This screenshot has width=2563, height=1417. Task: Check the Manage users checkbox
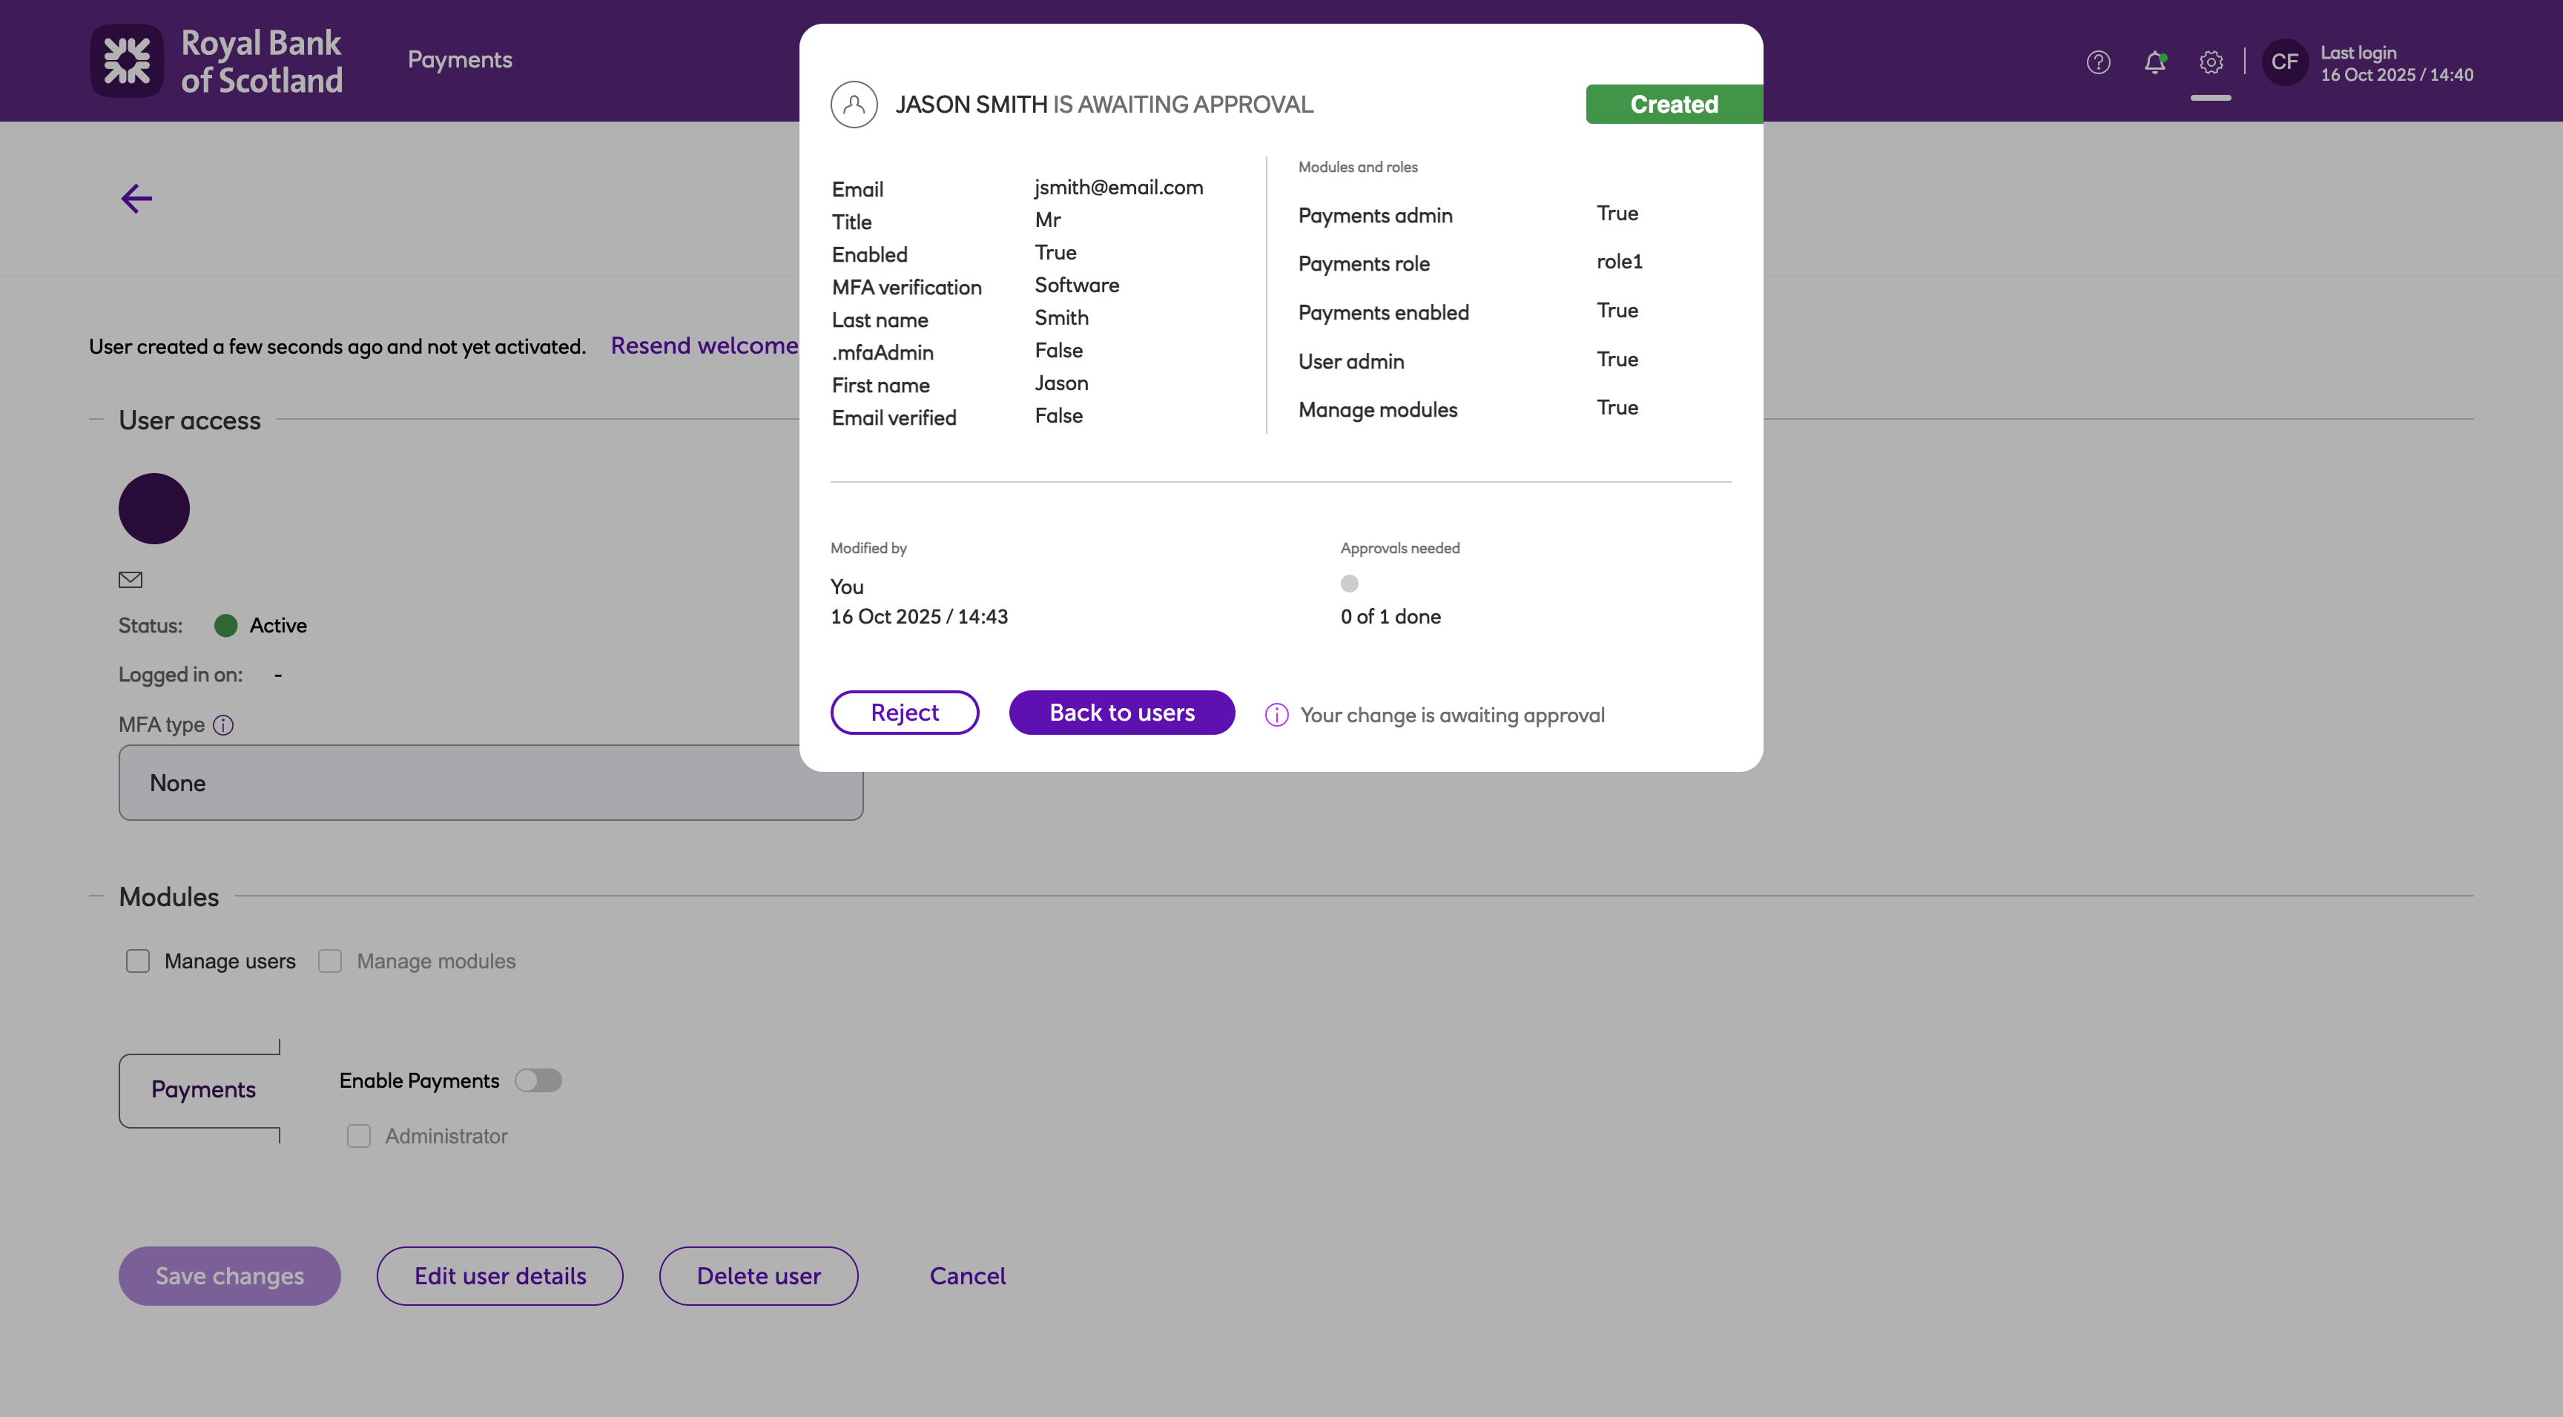coord(138,961)
